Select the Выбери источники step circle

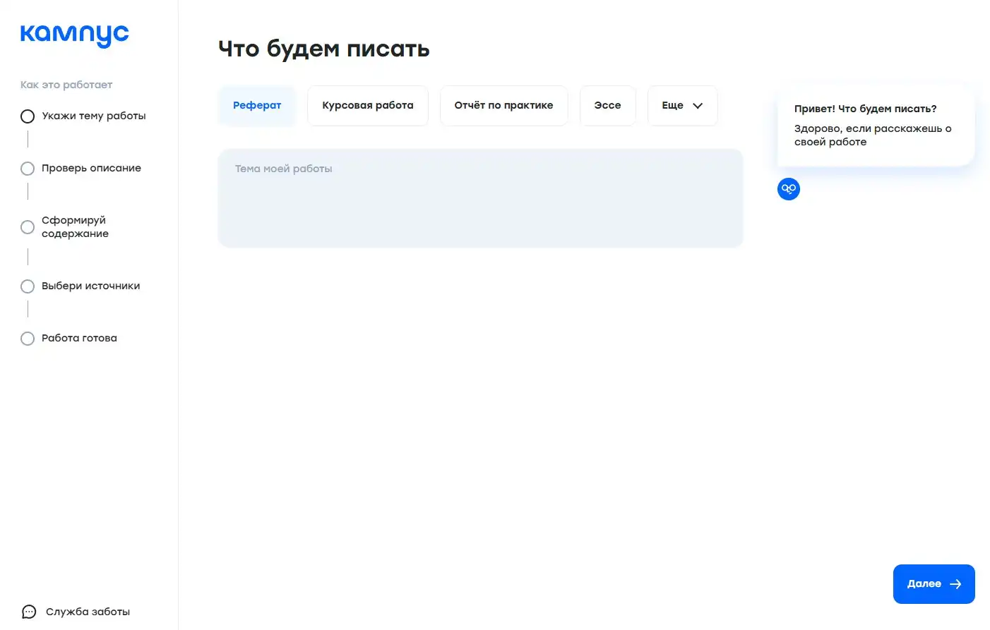[28, 286]
